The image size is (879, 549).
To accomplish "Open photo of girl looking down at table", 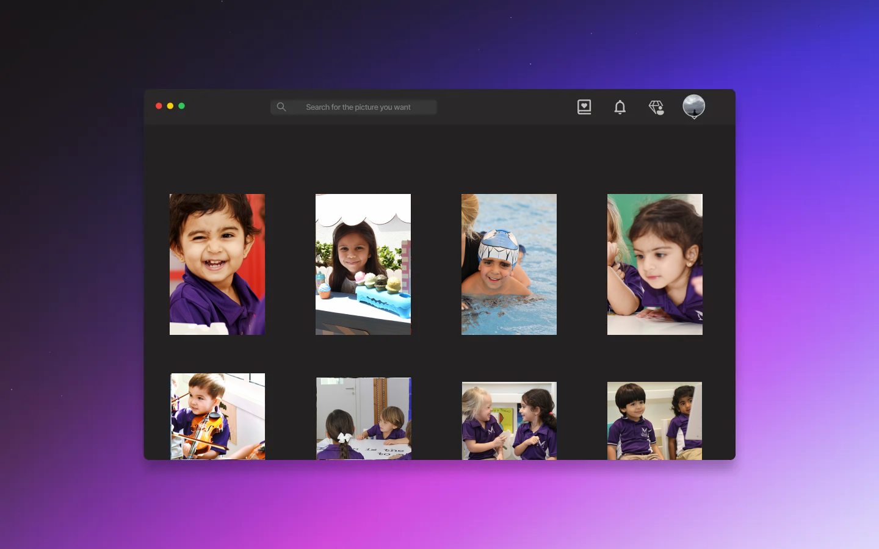I will pyautogui.click(x=655, y=264).
